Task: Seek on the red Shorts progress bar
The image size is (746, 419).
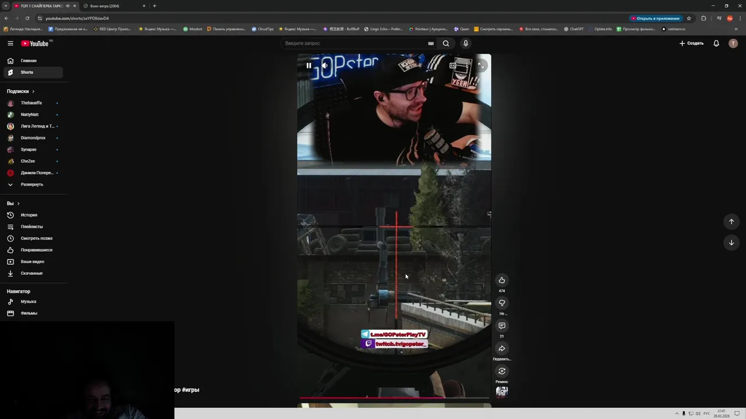Action: 394,398
